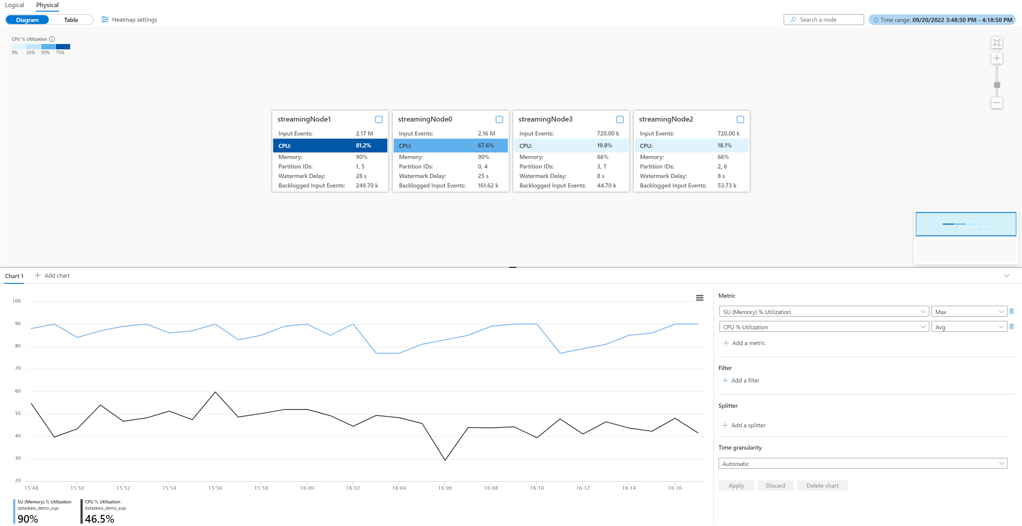The width and height of the screenshot is (1022, 526).
Task: Delete the CPU % Utilization metric trash icon
Action: [1011, 327]
